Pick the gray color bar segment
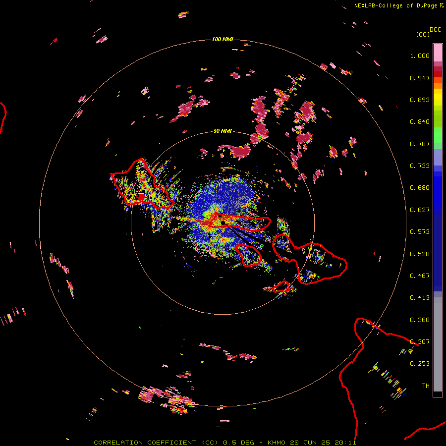 pos(438,344)
